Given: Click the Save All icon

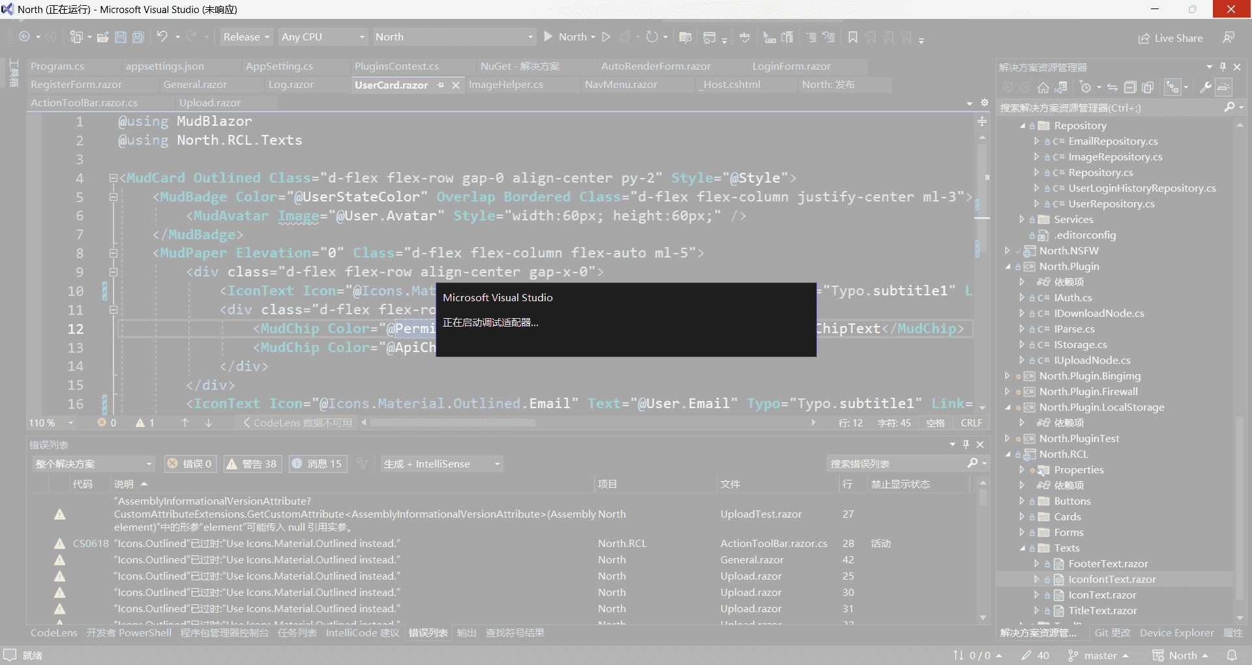Looking at the screenshot, I should coord(138,37).
